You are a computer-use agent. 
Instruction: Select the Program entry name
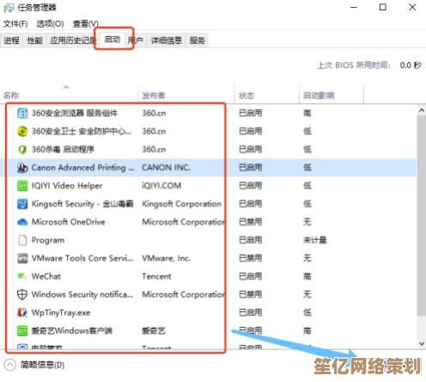pos(48,240)
